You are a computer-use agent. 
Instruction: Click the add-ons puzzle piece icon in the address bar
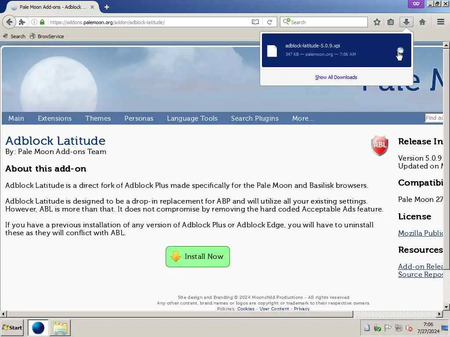[22, 22]
